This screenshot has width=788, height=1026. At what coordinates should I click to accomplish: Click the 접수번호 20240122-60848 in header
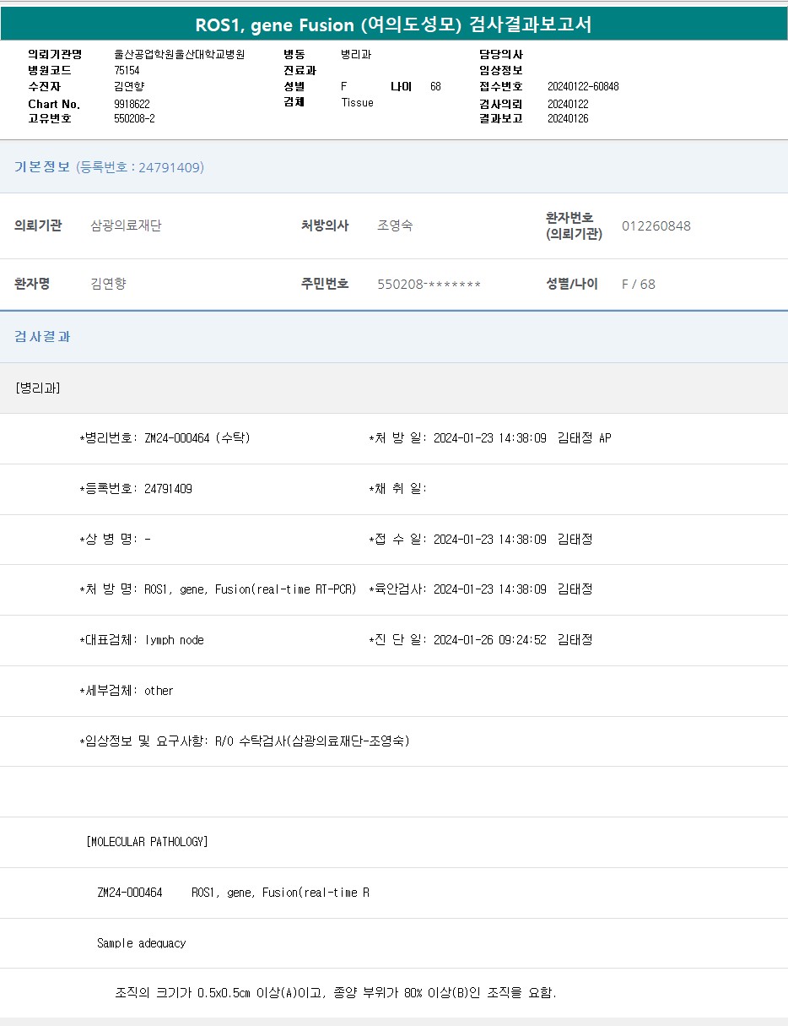click(x=582, y=86)
